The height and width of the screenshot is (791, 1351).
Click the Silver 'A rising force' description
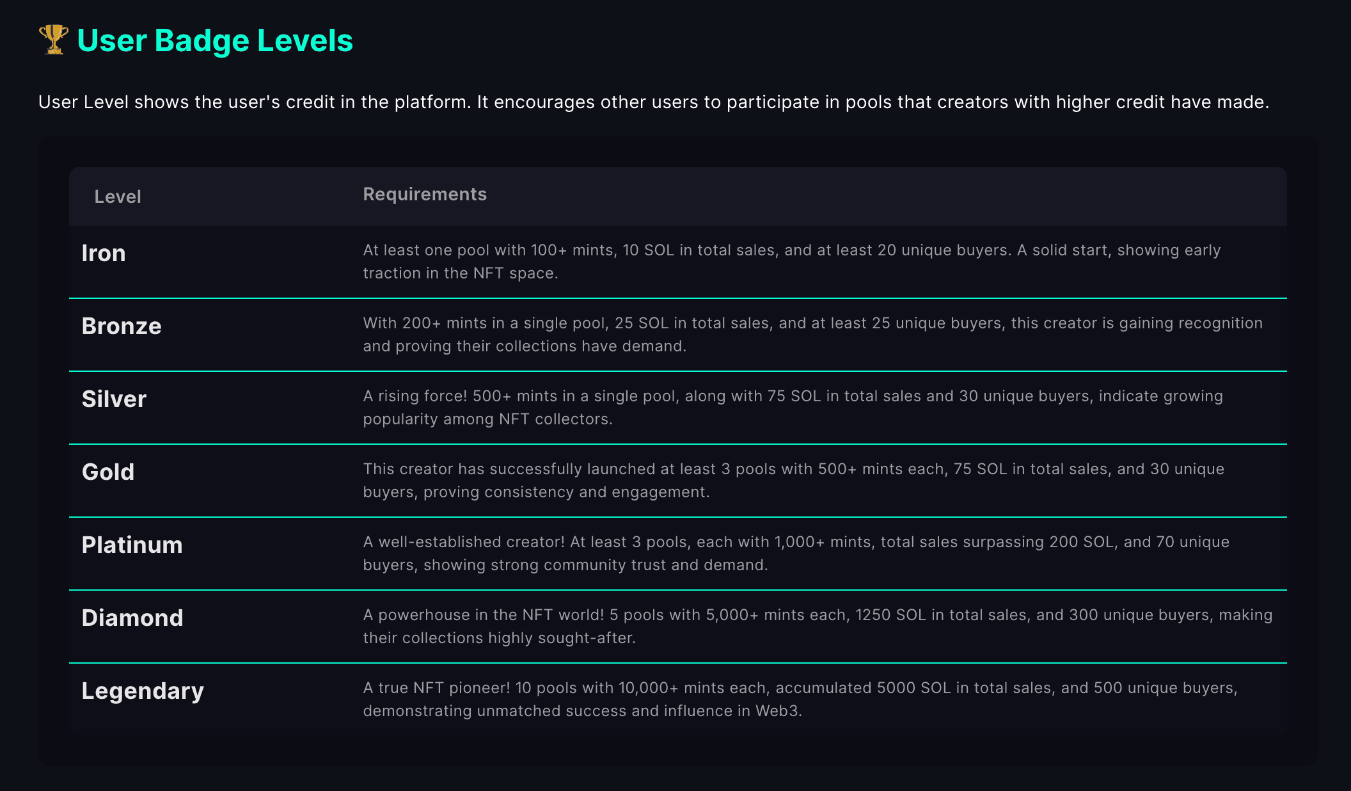point(793,408)
